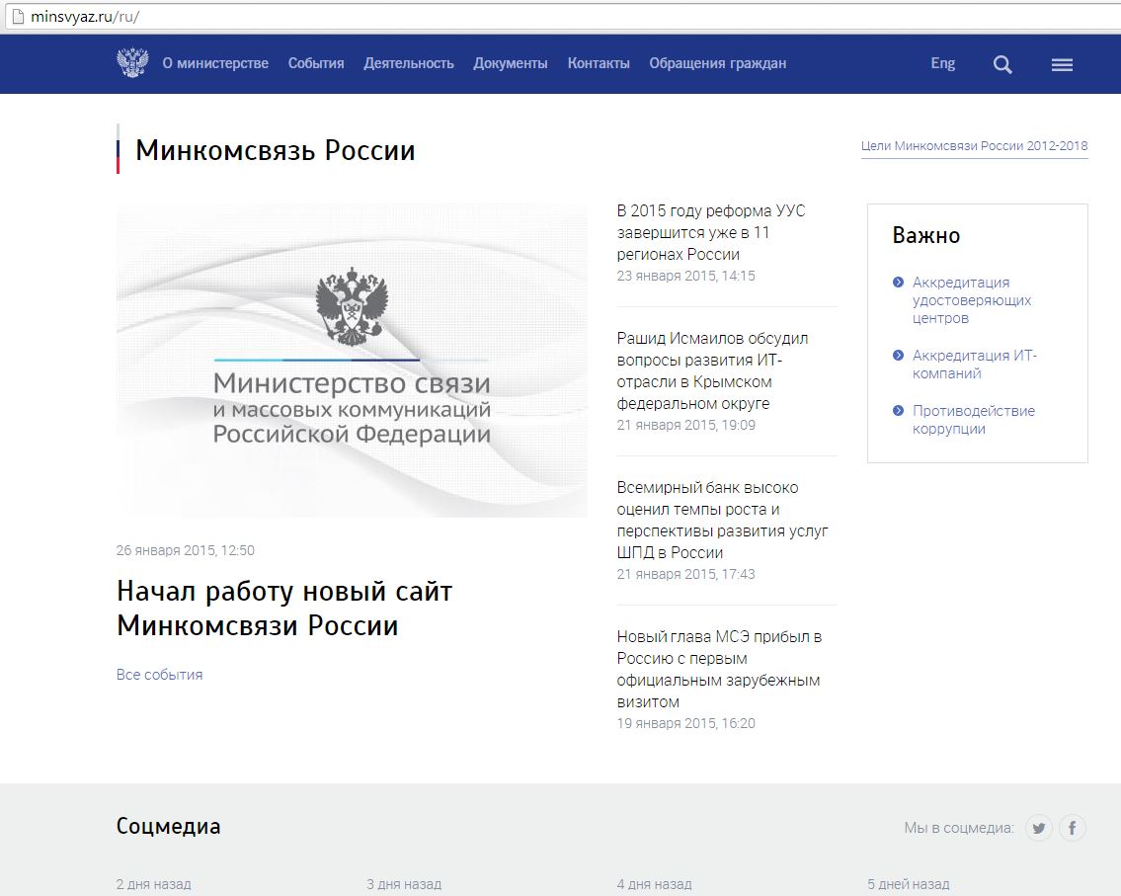Viewport: 1121px width, 896px height.
Task: Read the news about реформа УУС
Action: (711, 232)
